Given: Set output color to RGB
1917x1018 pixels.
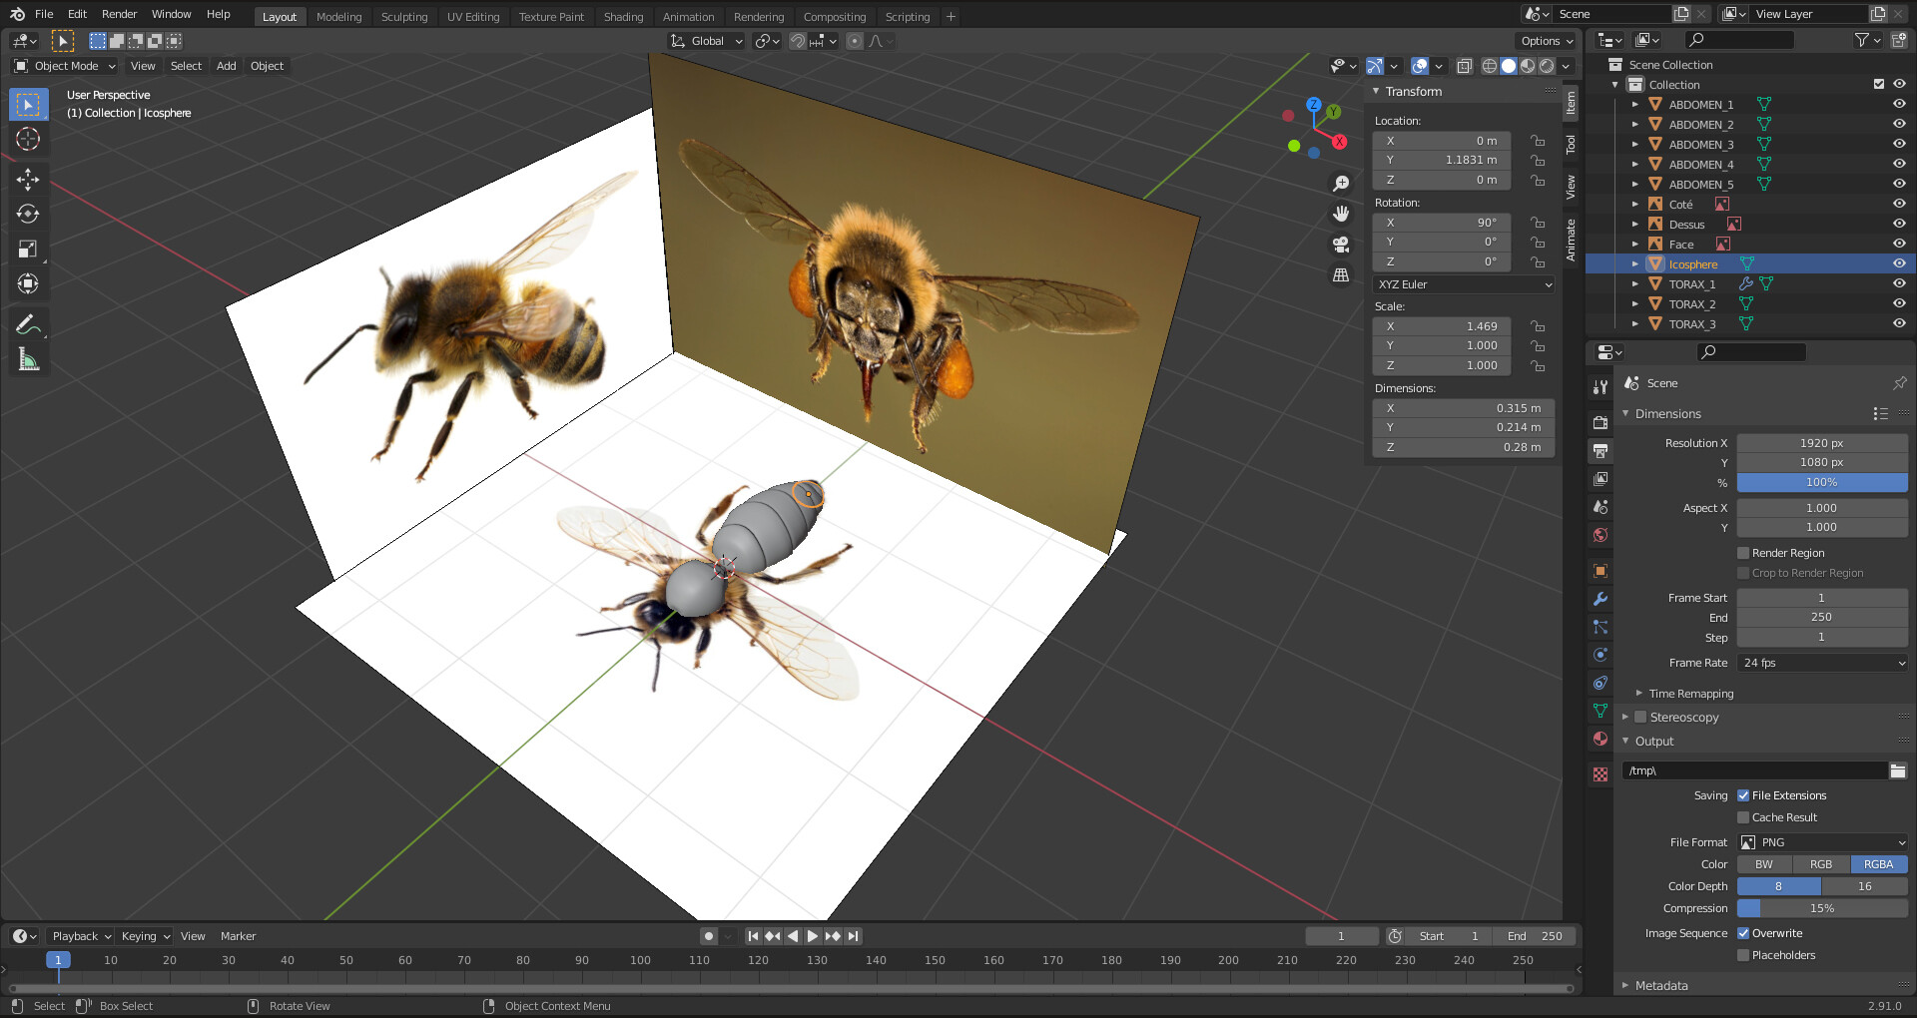Looking at the screenshot, I should click(1821, 863).
